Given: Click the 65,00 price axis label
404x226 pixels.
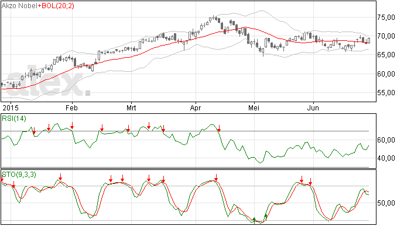Looking at the screenshot, I should (x=386, y=55).
